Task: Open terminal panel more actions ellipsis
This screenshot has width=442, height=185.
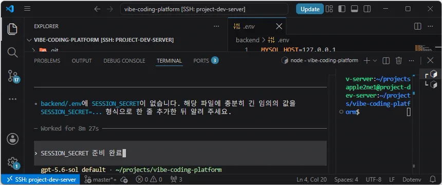Action: [x=411, y=60]
